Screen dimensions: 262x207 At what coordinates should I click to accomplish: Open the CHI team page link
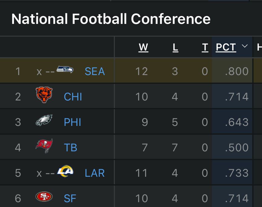pos(72,96)
